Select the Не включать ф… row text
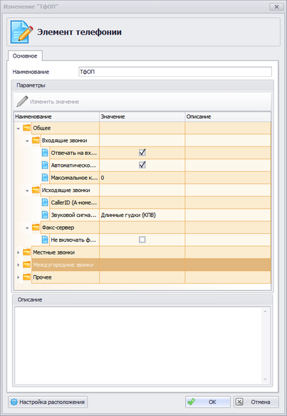Screen dimensions: 287x416 (73, 240)
